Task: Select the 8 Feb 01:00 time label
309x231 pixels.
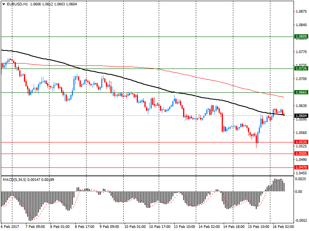Action: pos(60,226)
